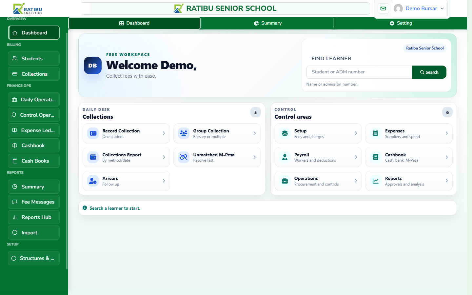
Task: Click the Operations briefcase icon
Action: [x=285, y=181]
